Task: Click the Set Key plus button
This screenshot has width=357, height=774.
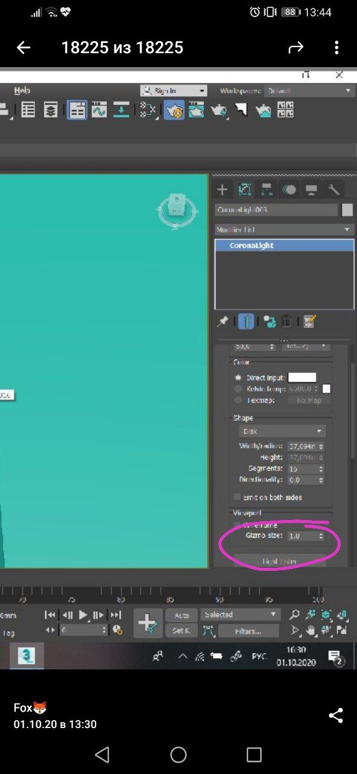Action: [x=148, y=623]
